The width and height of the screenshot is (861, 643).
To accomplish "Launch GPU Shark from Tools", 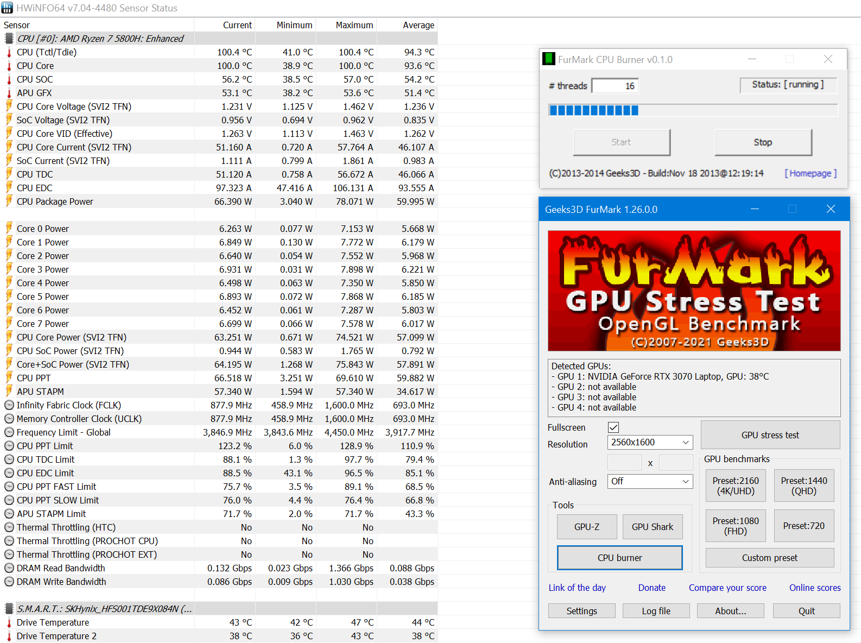I will (653, 527).
